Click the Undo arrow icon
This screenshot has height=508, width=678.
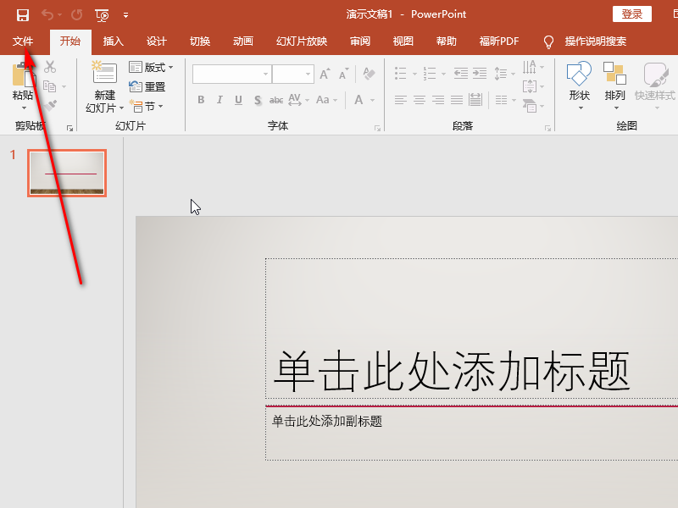click(47, 15)
